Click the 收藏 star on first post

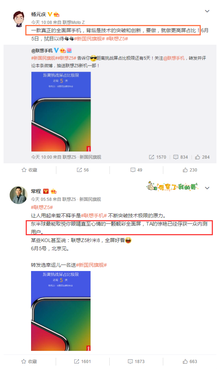click(29, 170)
